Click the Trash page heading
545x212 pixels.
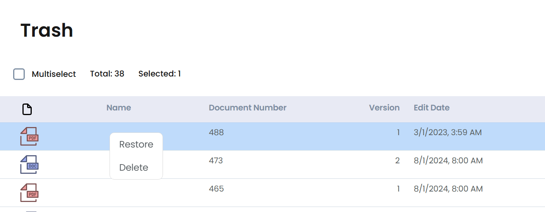47,30
